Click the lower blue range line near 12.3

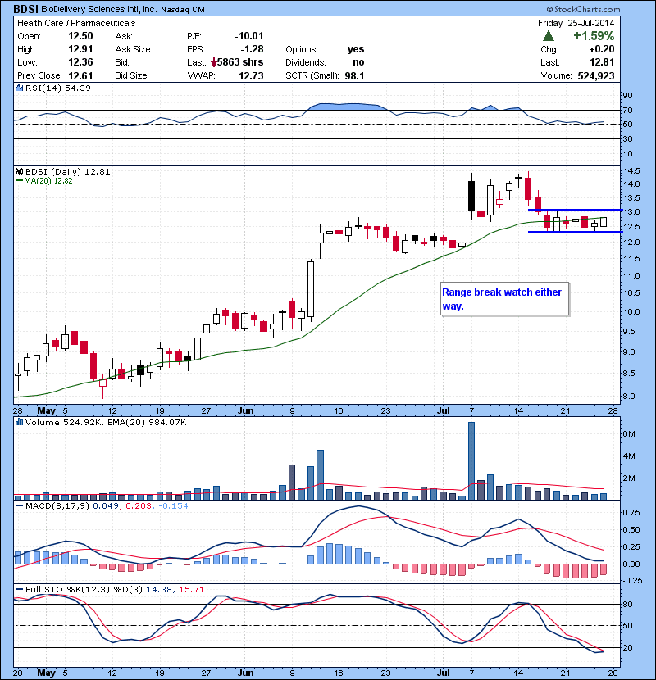tap(576, 232)
